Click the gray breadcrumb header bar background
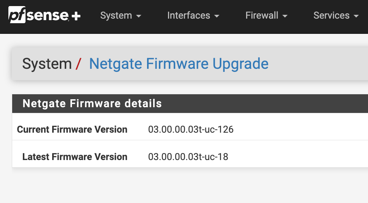 click(x=317, y=64)
